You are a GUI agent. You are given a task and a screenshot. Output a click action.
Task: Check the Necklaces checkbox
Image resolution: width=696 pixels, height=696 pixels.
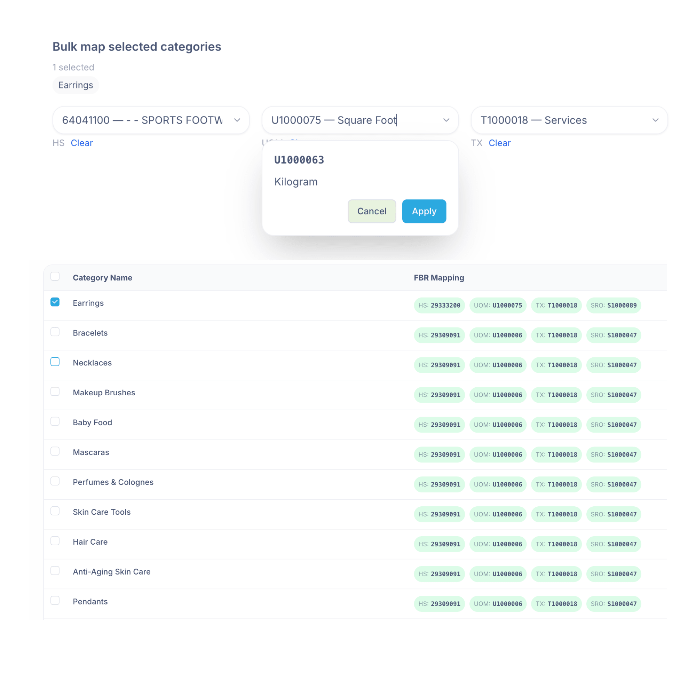point(55,361)
